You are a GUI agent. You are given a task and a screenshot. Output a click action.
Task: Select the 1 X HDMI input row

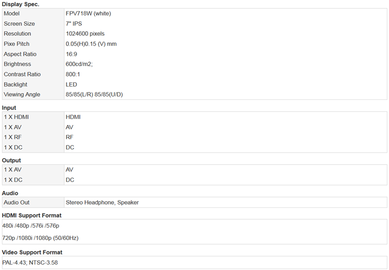click(195, 117)
